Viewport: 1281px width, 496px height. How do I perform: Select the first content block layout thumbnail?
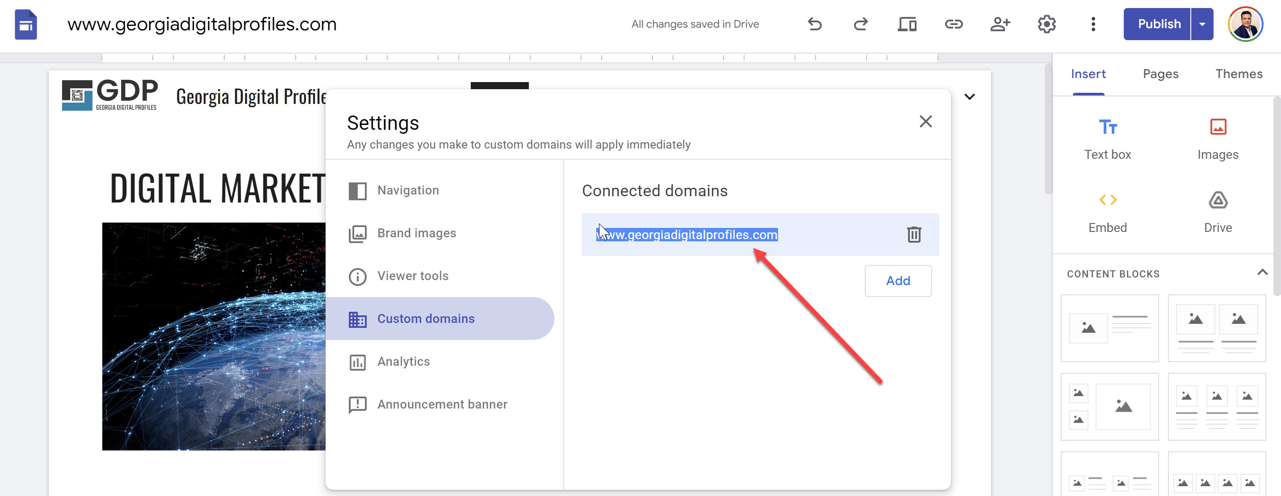point(1109,328)
